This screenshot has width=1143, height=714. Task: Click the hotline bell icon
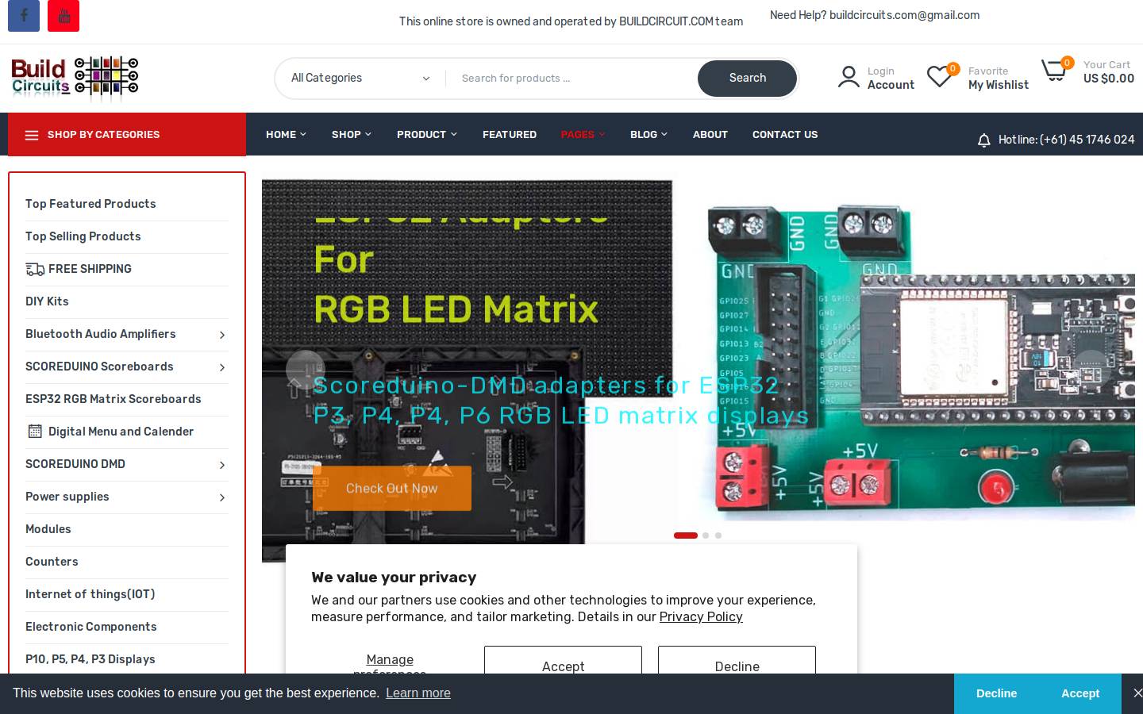coord(983,140)
